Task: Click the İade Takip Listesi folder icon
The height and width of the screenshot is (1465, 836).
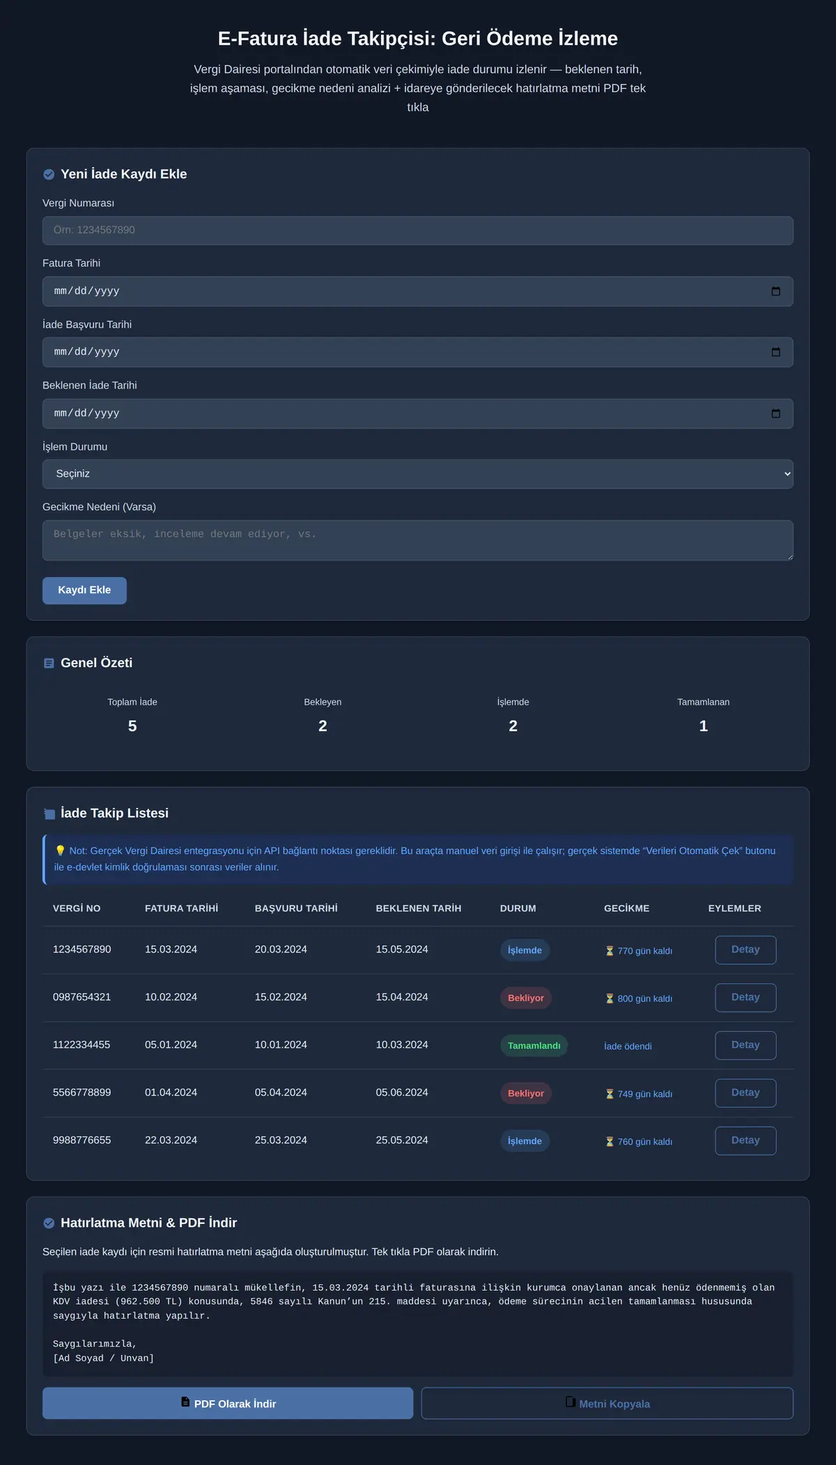Action: [x=49, y=813]
